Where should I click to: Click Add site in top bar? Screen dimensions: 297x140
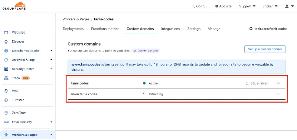tap(223, 6)
